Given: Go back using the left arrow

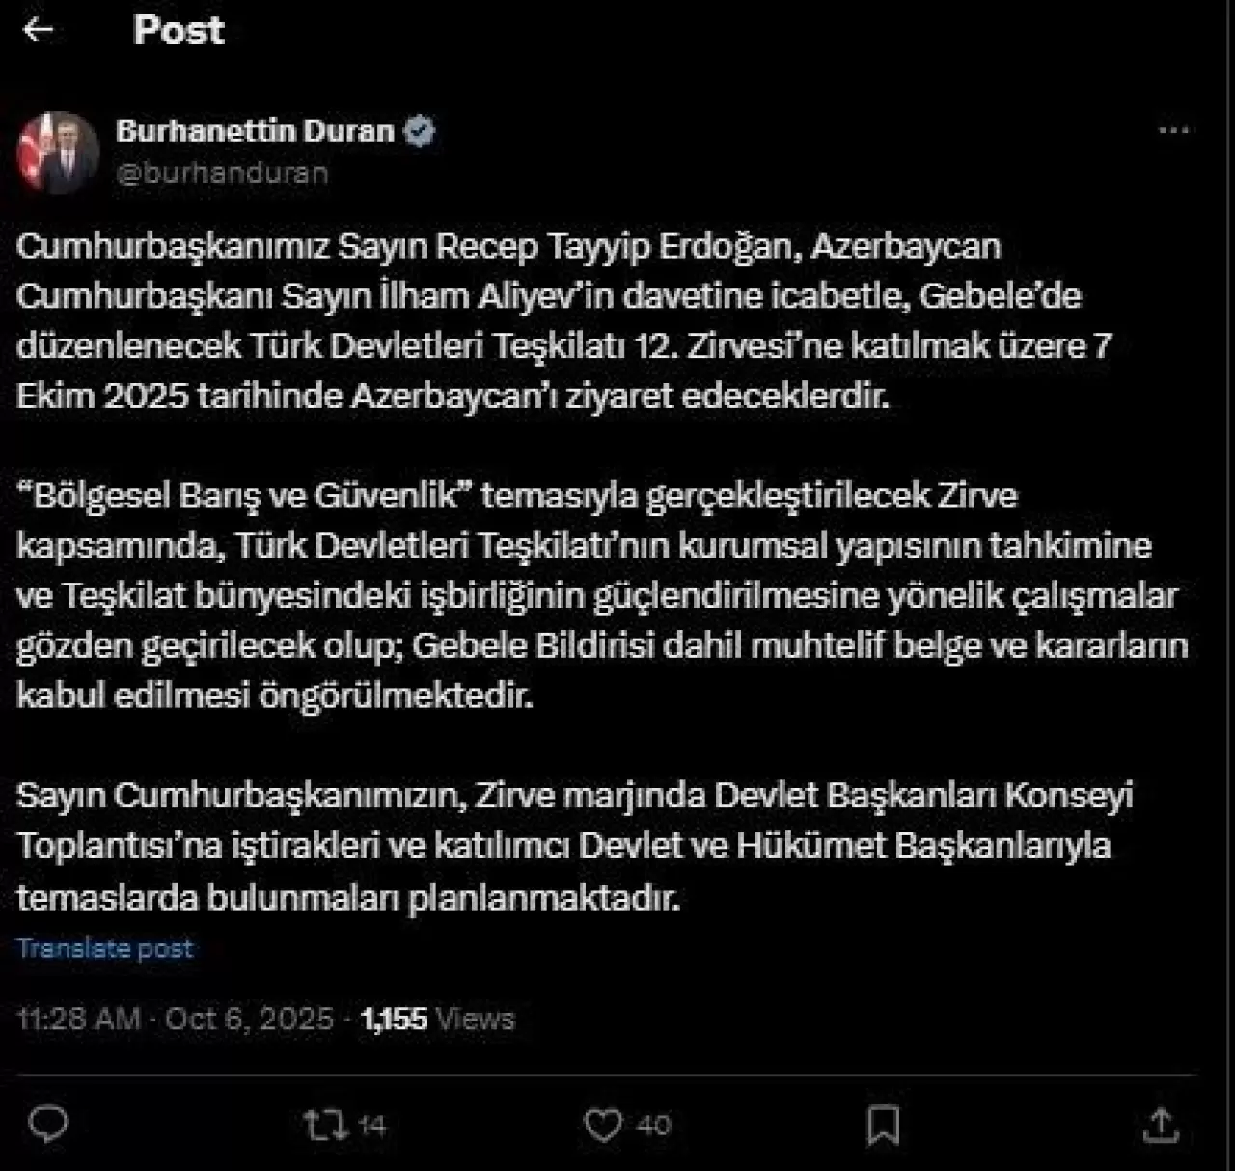Looking at the screenshot, I should click(x=38, y=31).
